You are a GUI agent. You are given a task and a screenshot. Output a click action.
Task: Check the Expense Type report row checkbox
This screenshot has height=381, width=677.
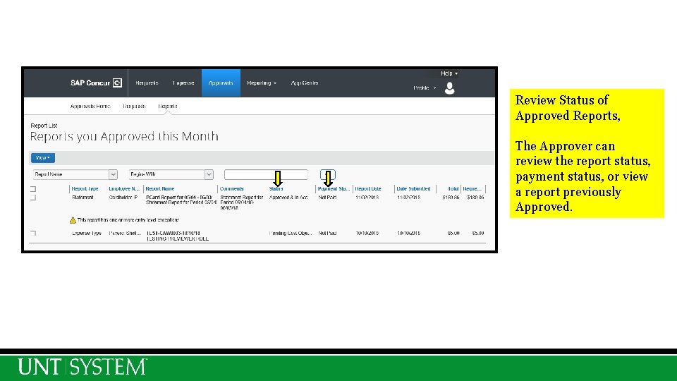point(33,234)
